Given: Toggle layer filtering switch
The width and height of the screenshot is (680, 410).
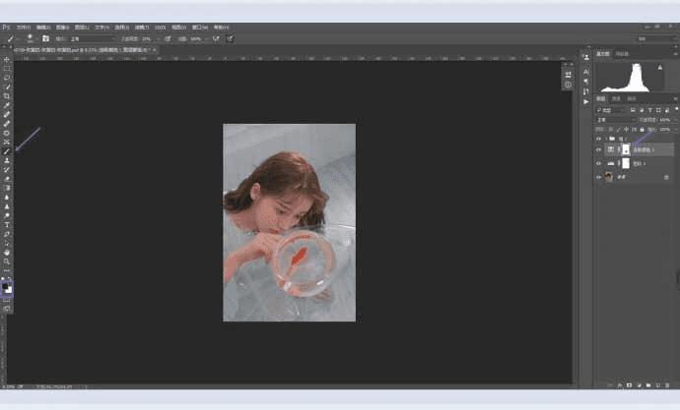Looking at the screenshot, I should tap(676, 108).
